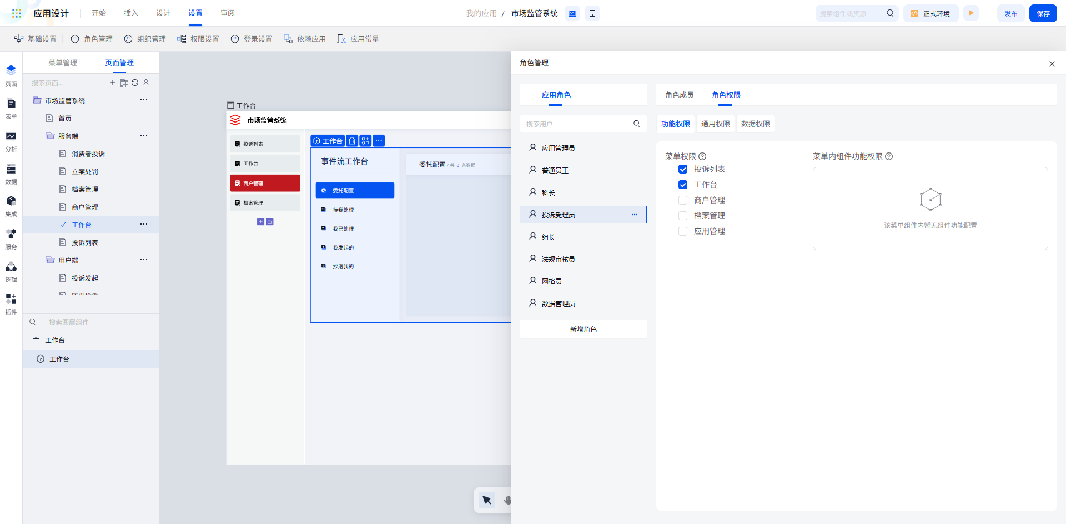Click the plus icon to add page
The image size is (1066, 524).
coord(113,83)
